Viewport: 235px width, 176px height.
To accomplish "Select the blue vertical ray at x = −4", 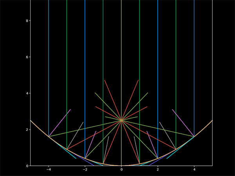I will [x=49, y=68].
